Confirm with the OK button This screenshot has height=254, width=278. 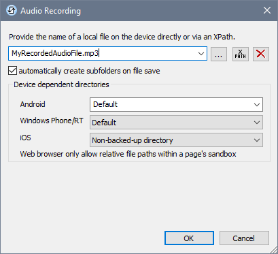tap(189, 238)
